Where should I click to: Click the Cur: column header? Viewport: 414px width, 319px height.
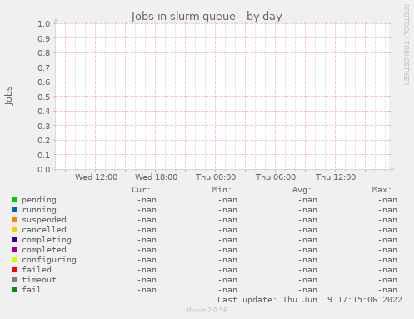pos(142,190)
